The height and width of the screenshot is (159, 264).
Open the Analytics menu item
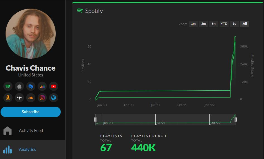coord(33,150)
